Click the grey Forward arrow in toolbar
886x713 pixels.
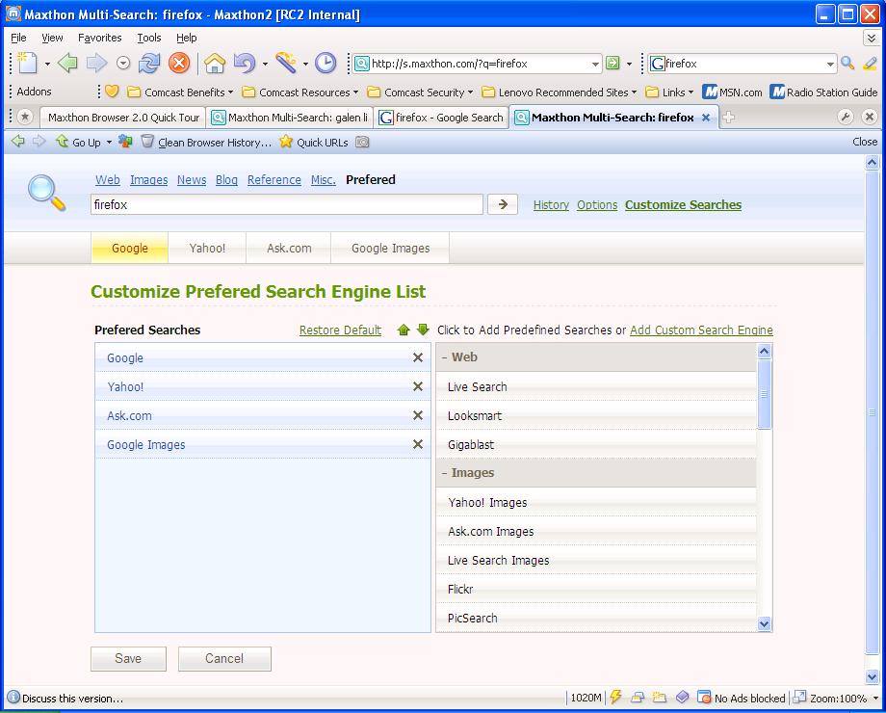coord(96,63)
